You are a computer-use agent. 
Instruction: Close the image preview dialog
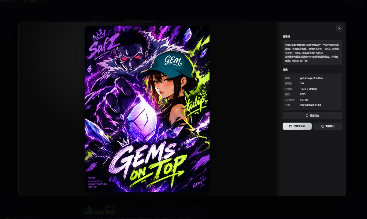point(339,28)
